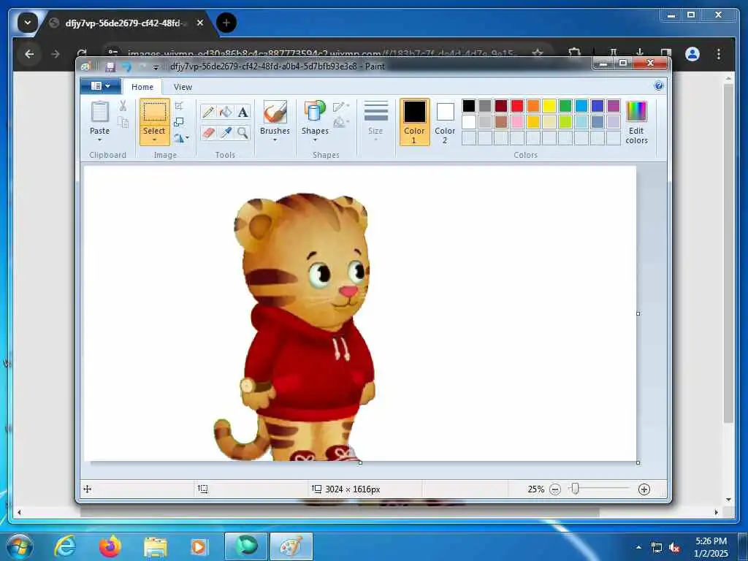Open Customize Quick Access Toolbar dropdown
The height and width of the screenshot is (561, 748).
point(156,68)
